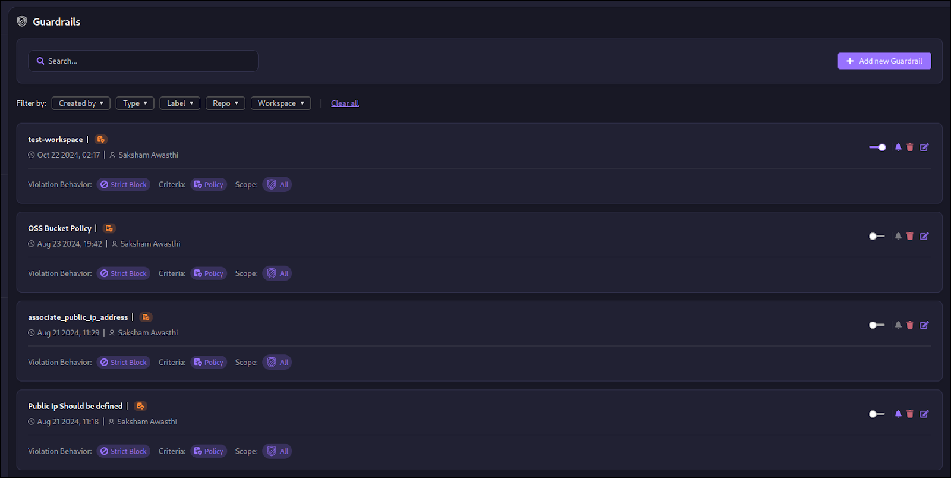Image resolution: width=951 pixels, height=478 pixels.
Task: Delete Public Ip Should be defined guardrail
Action: pos(910,414)
